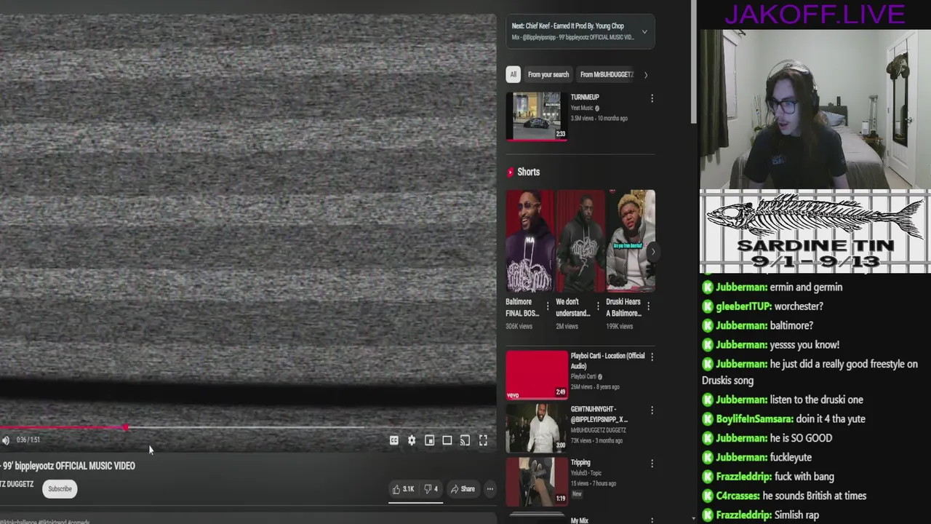This screenshot has width=931, height=524.
Task: Select the All filter chip
Action: pyautogui.click(x=513, y=74)
